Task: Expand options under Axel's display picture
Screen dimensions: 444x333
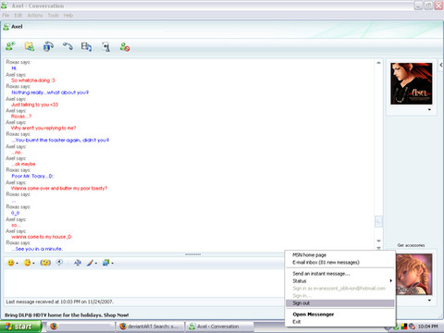Action: [429, 110]
